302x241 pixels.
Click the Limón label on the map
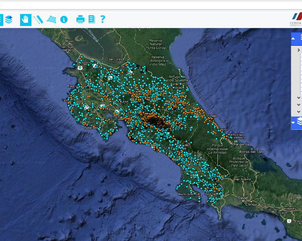click(212, 116)
